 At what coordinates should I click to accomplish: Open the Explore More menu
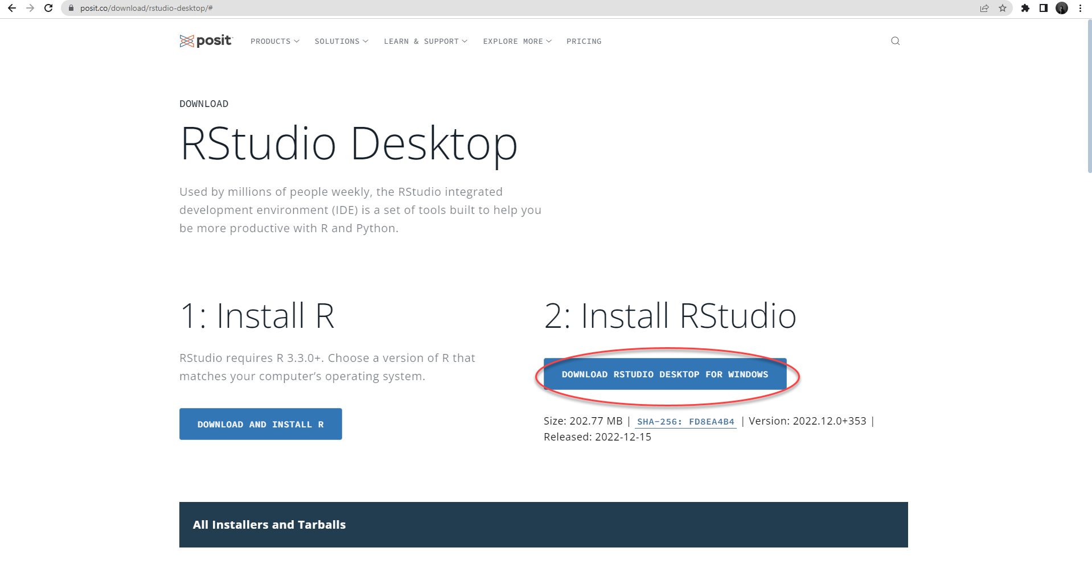coord(517,42)
